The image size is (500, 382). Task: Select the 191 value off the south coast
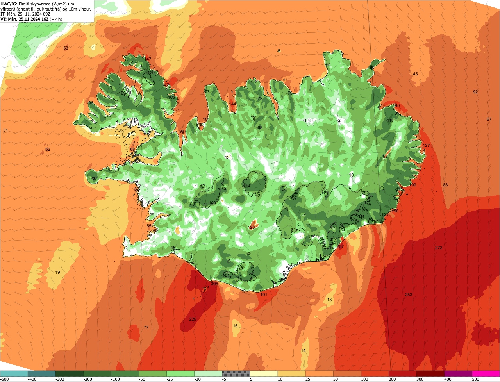(x=264, y=295)
